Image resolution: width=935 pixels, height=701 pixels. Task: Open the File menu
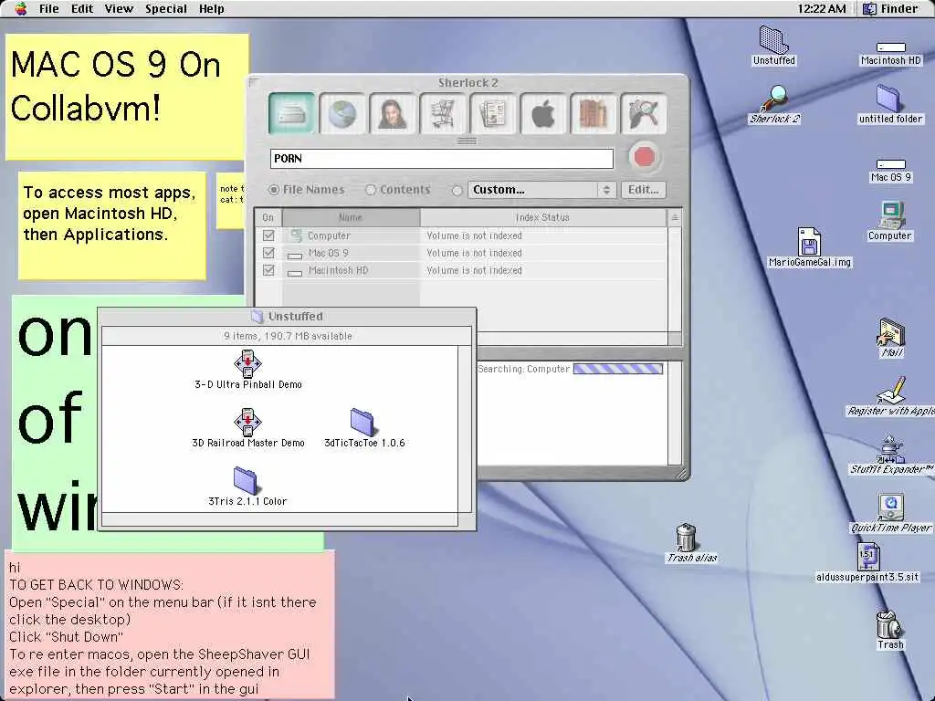point(49,9)
